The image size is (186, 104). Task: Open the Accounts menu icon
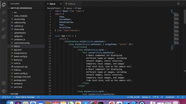[4, 83]
